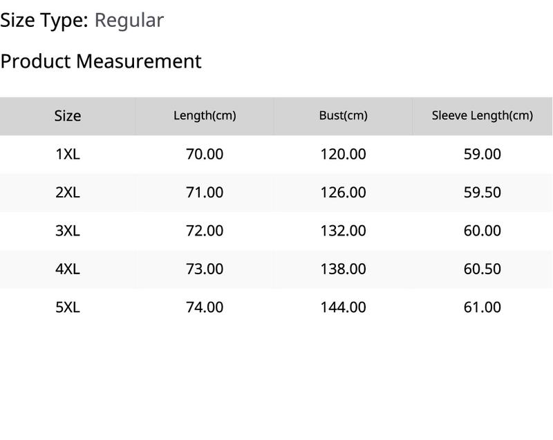Click the 70.00 length value for 1XL
Viewport: 553px width, 440px height.
(x=205, y=154)
